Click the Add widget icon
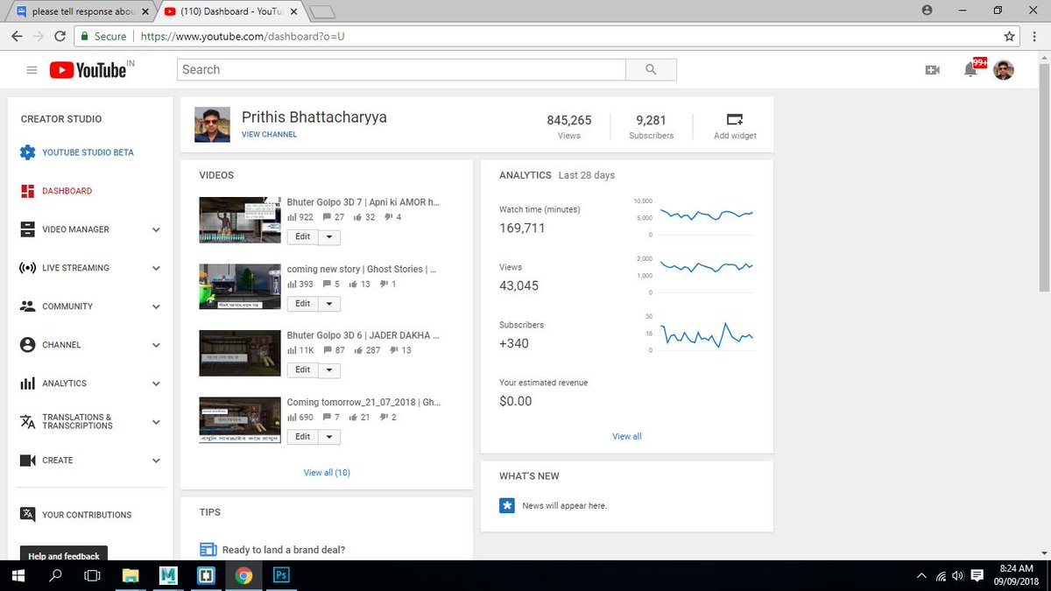The image size is (1051, 591). tap(735, 119)
